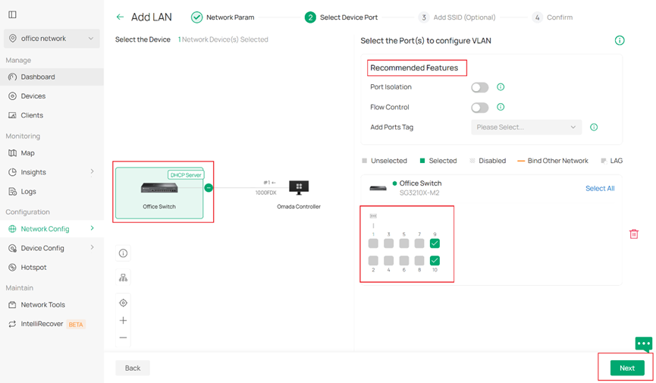
Task: Zoom out topology with minus
Action: click(123, 337)
